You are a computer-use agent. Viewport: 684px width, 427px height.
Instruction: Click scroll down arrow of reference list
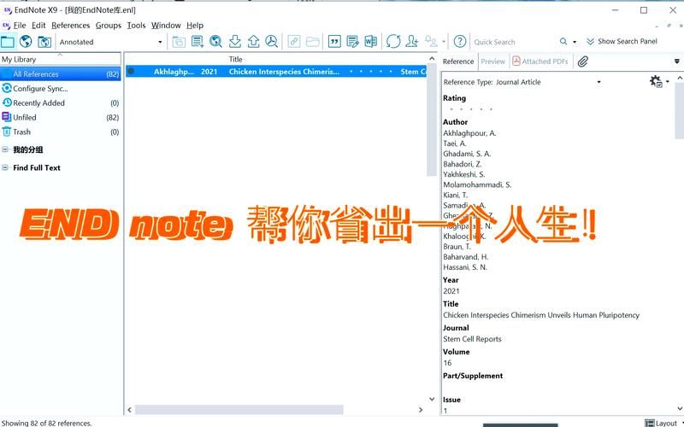tap(432, 399)
